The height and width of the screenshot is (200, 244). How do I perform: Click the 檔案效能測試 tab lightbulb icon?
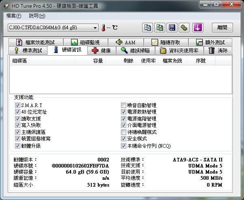tap(19, 42)
